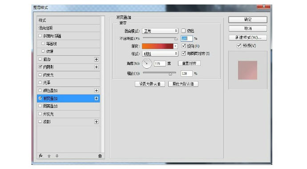
Task: Click the 确定 button
Action: (x=248, y=20)
